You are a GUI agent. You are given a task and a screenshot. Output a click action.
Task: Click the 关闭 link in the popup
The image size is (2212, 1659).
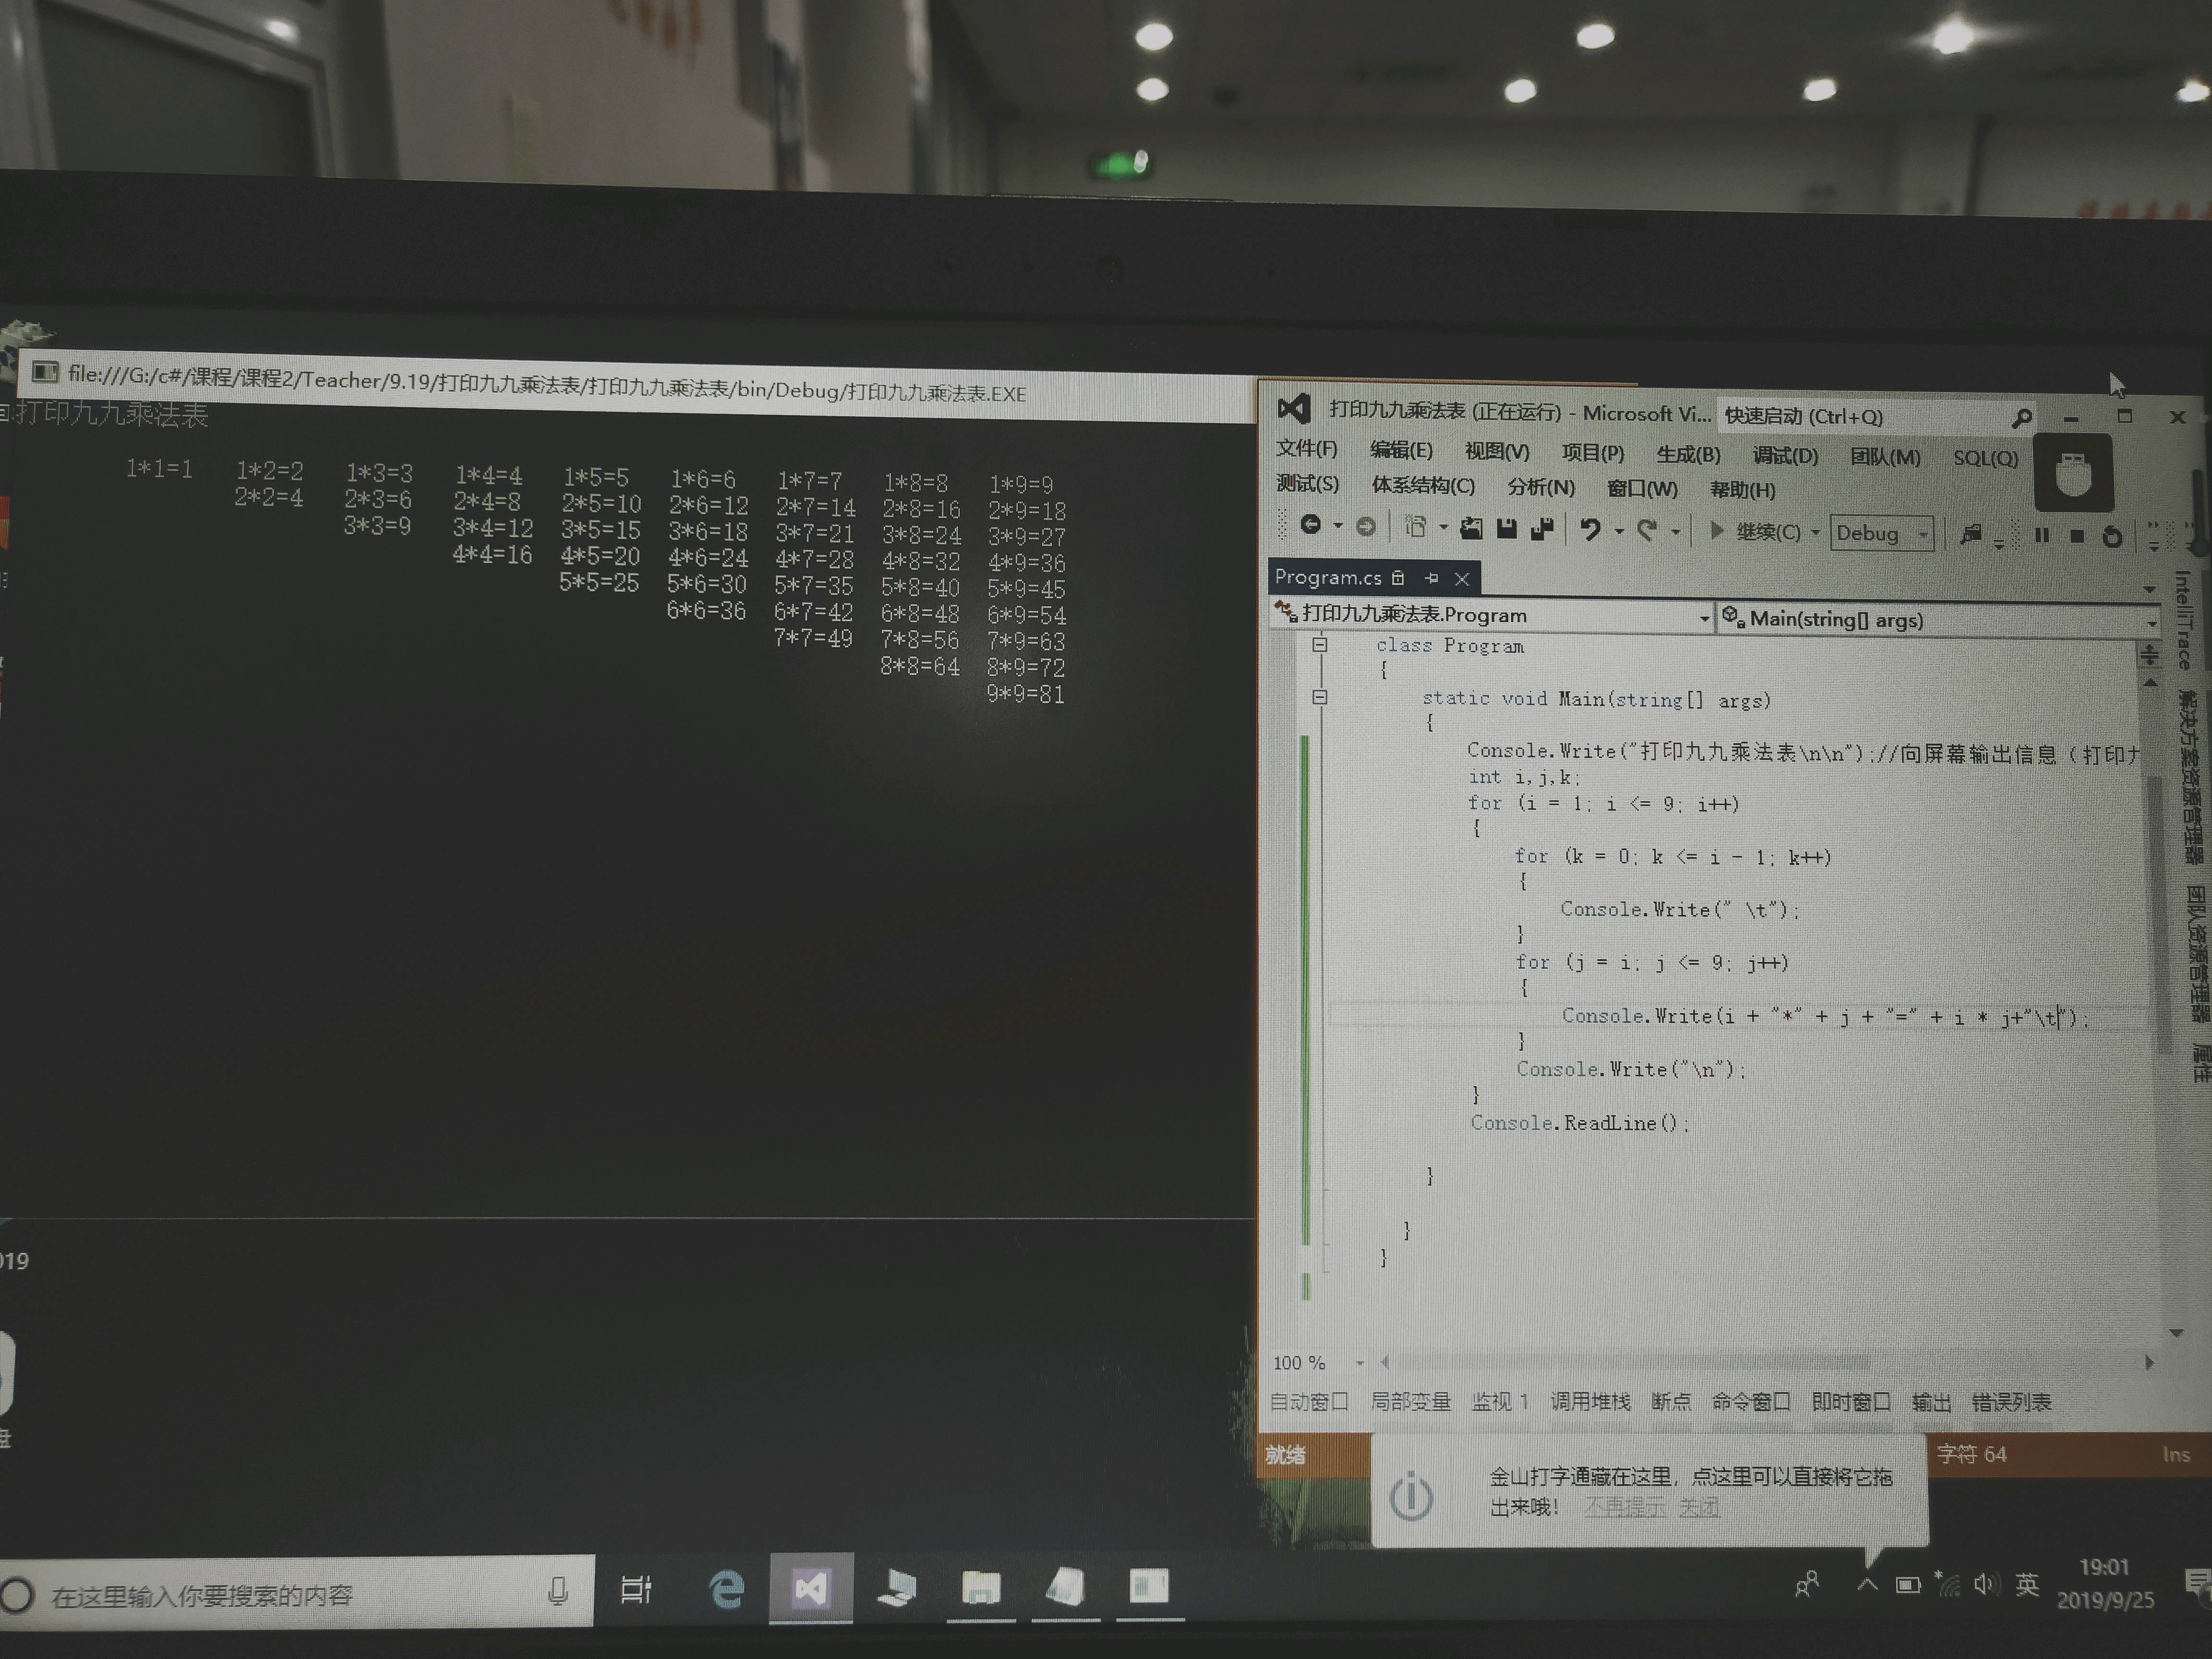click(1699, 1507)
